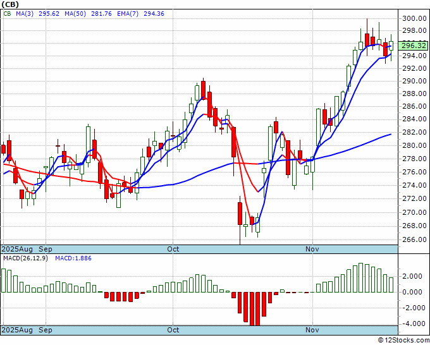Click the 282.00 price axis label
430x345 pixels.
coord(414,132)
